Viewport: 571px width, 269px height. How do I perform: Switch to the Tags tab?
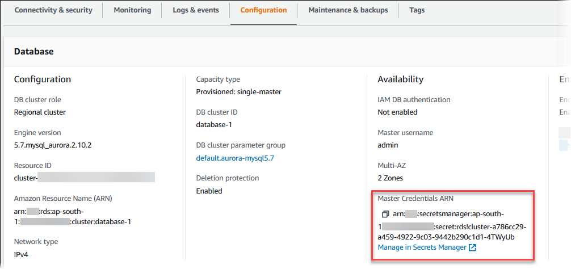pyautogui.click(x=417, y=10)
